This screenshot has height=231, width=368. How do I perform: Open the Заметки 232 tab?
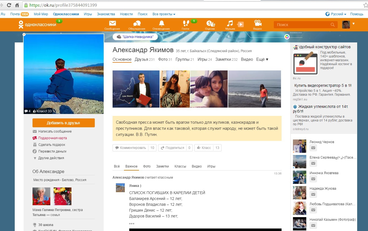[x=227, y=59]
